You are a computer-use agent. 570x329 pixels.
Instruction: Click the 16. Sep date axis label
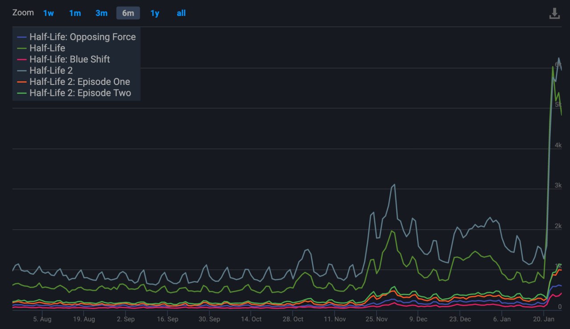tap(167, 319)
